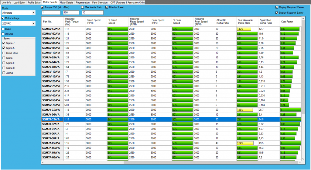This screenshot has height=170, width=311.
Task: Uncheck Display Factor of Safety
Action: (x=277, y=13)
